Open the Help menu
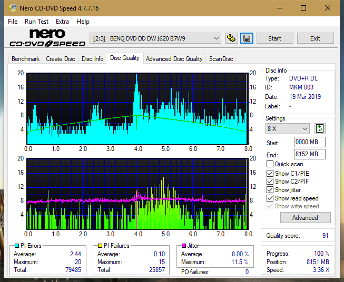The height and width of the screenshot is (282, 344). (x=83, y=22)
